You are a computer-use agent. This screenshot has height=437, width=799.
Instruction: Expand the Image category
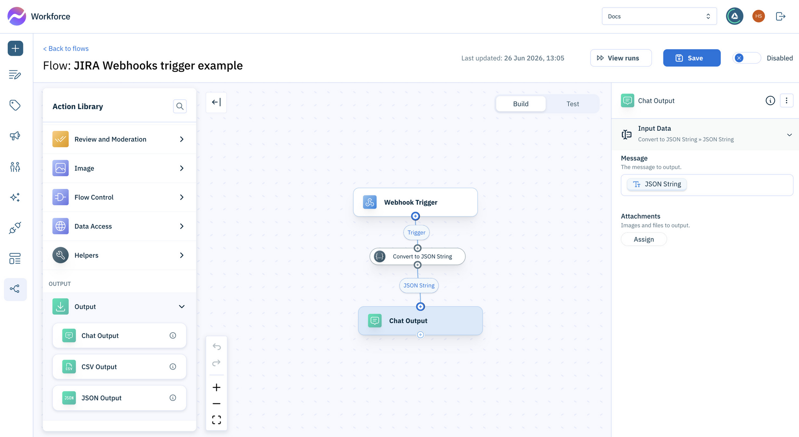tap(119, 168)
